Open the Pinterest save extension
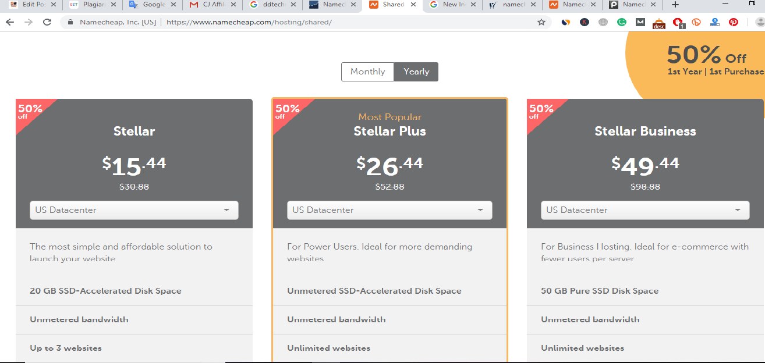The width and height of the screenshot is (765, 363). pos(734,22)
